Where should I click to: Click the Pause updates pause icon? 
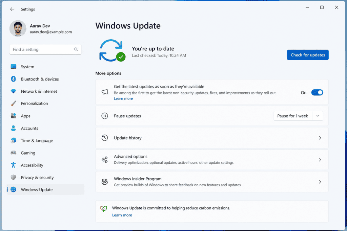[x=105, y=116]
